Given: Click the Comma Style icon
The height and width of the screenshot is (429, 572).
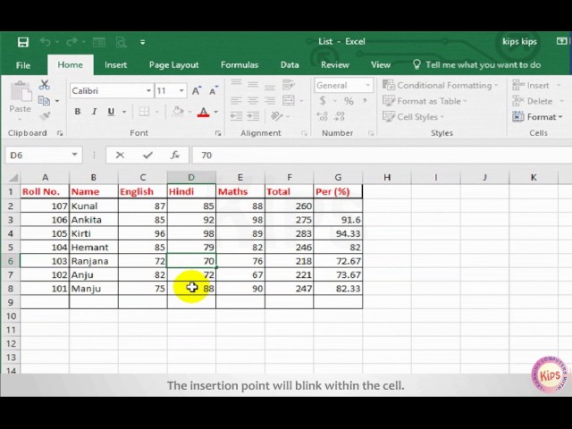Looking at the screenshot, I should click(x=365, y=101).
